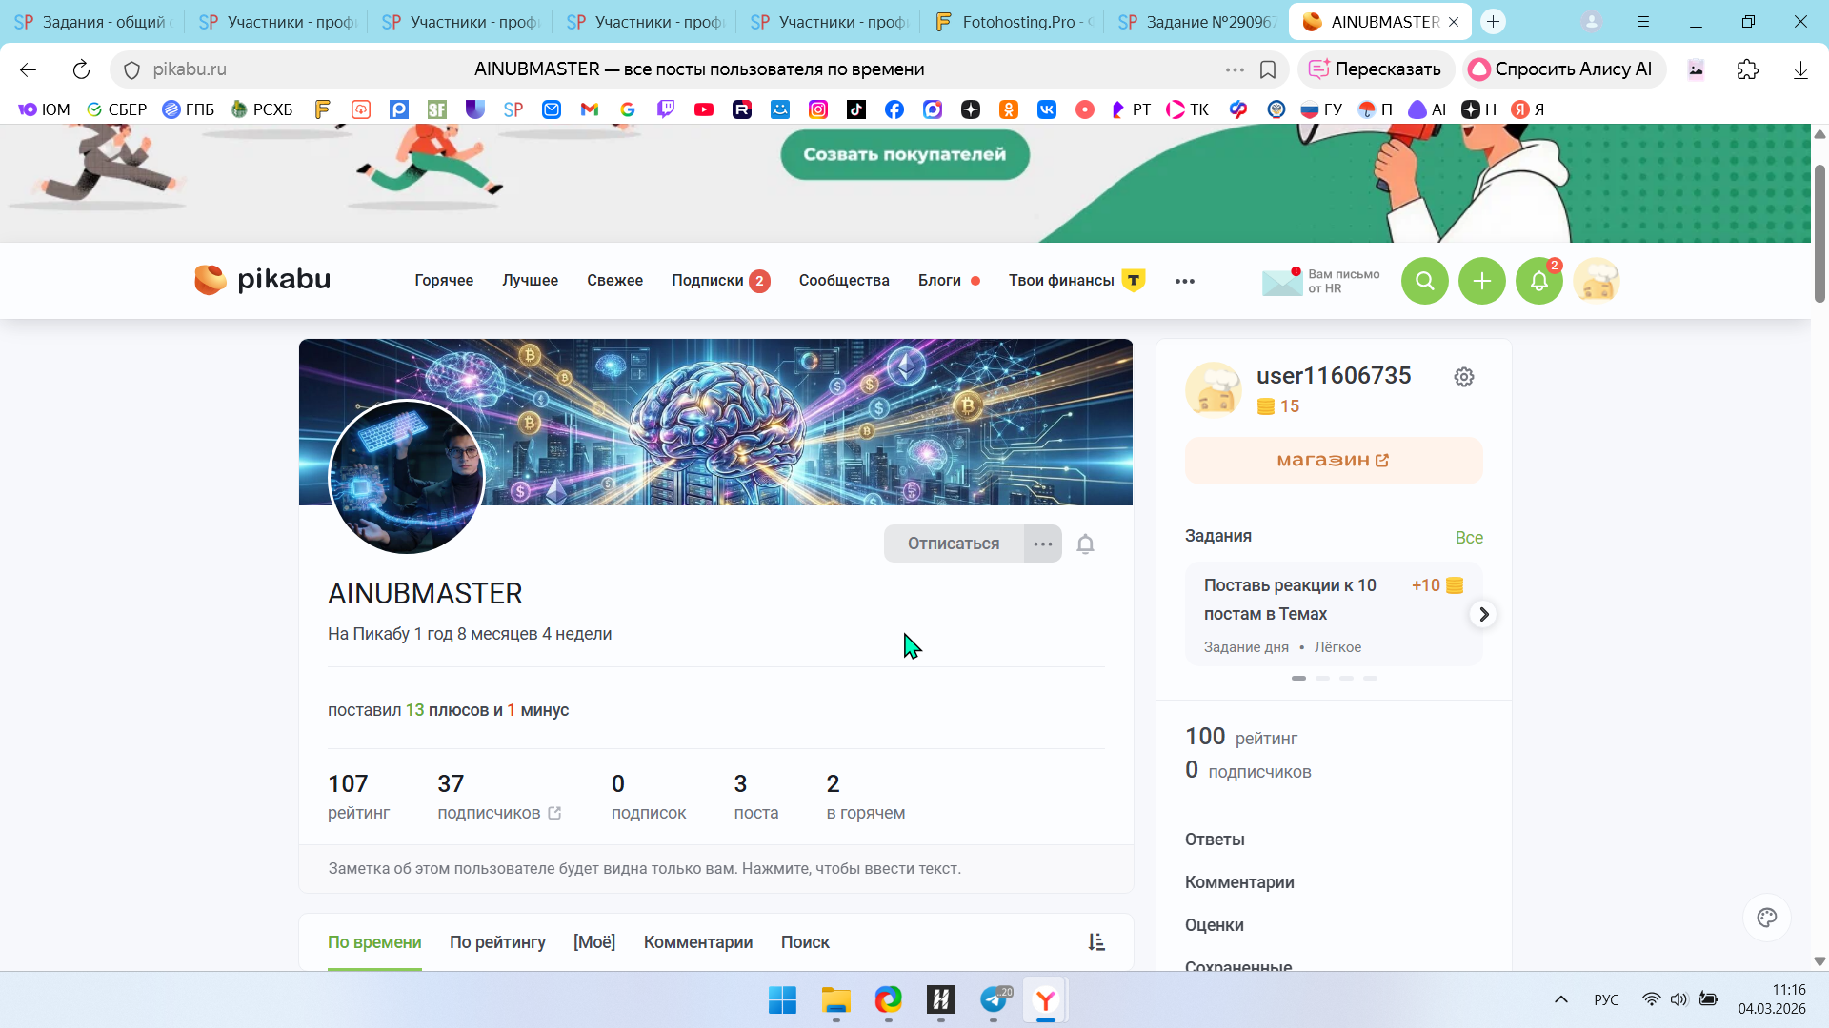Click the tasks carousel first pagination dot
This screenshot has height=1028, width=1829.
coord(1298,679)
